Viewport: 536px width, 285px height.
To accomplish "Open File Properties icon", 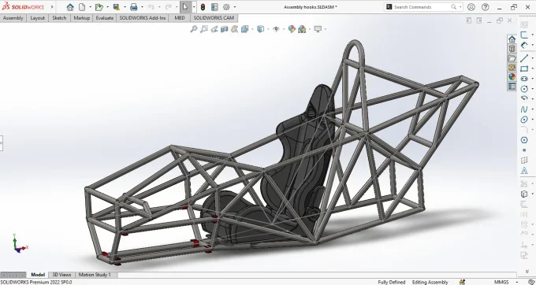I will [x=214, y=7].
